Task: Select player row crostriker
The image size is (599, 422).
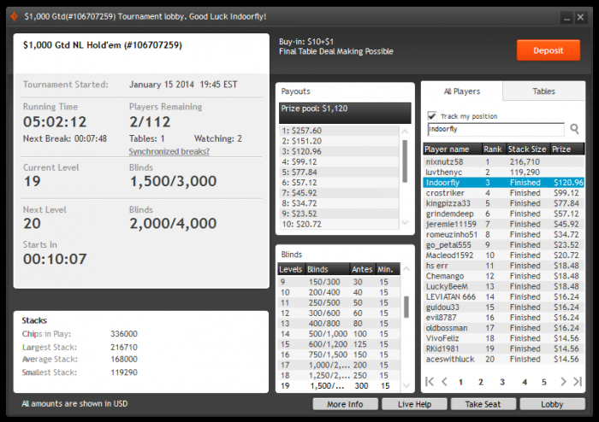Action: (x=503, y=193)
